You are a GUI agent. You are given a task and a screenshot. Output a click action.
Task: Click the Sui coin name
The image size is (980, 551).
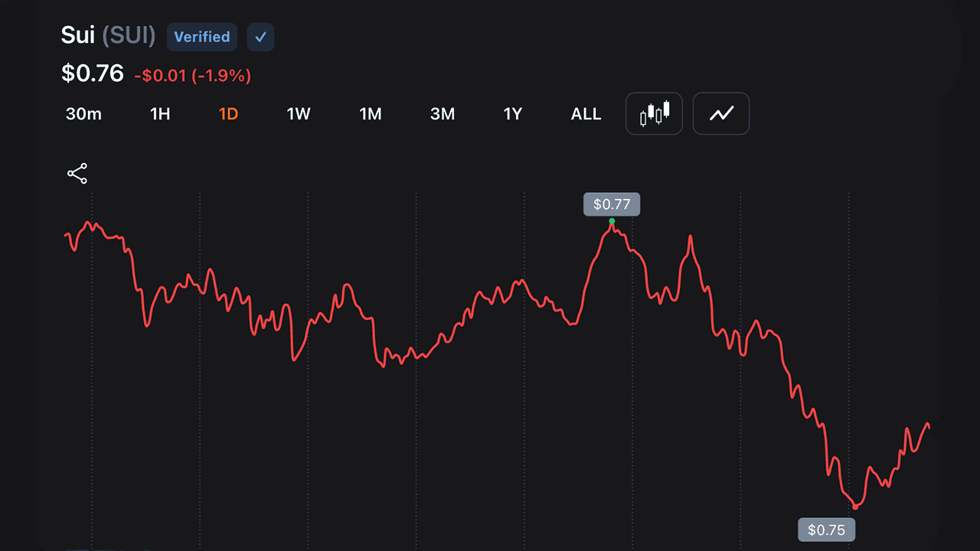[x=78, y=35]
